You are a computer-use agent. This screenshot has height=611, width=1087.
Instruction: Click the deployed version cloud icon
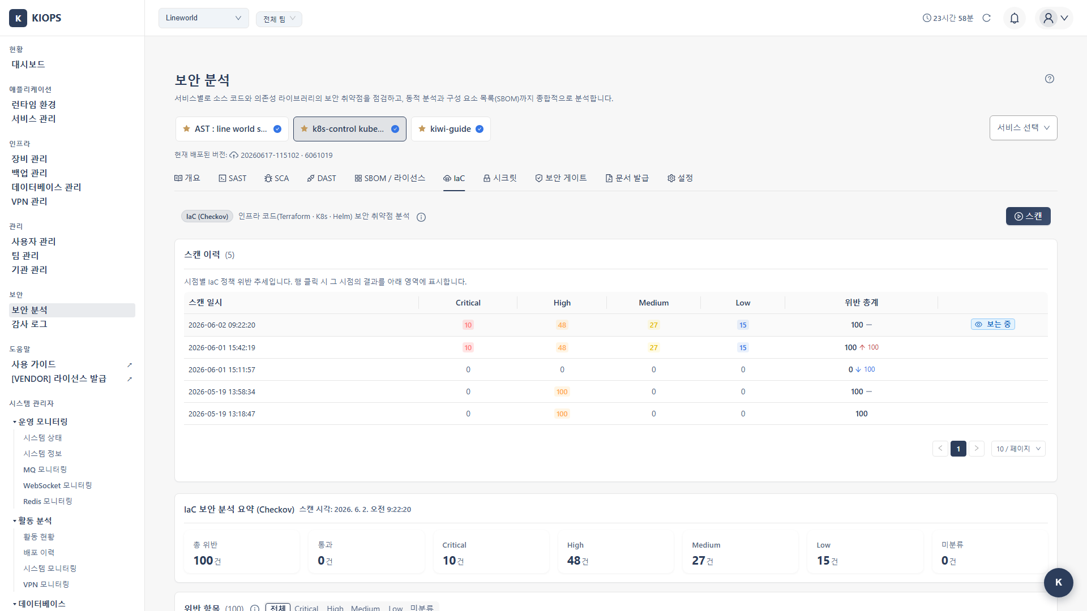(234, 155)
